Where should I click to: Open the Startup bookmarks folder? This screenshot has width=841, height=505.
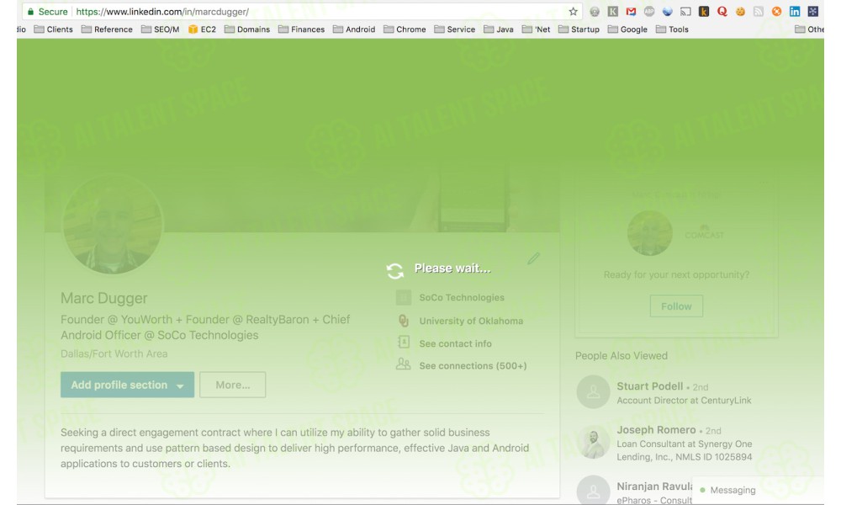coord(579,29)
